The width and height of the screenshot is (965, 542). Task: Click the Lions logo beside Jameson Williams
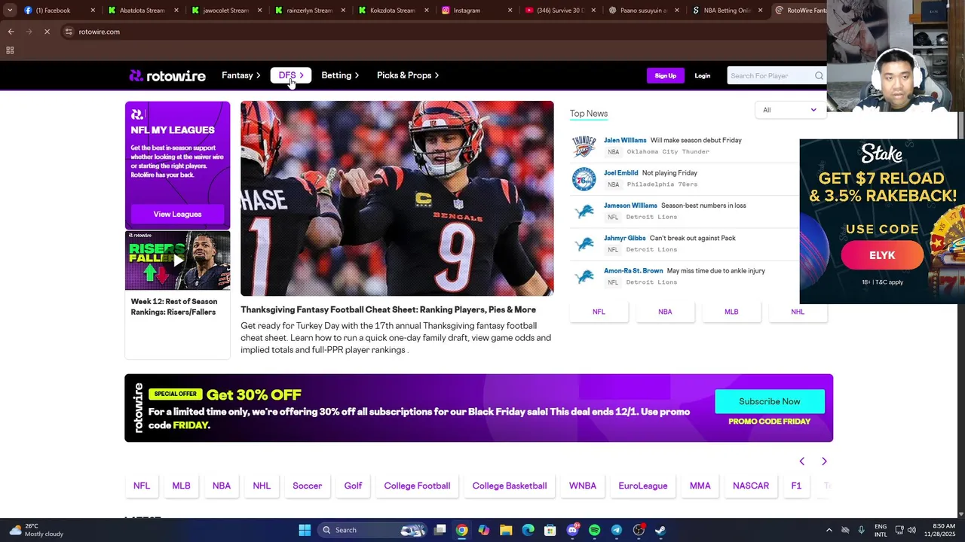[x=584, y=212]
